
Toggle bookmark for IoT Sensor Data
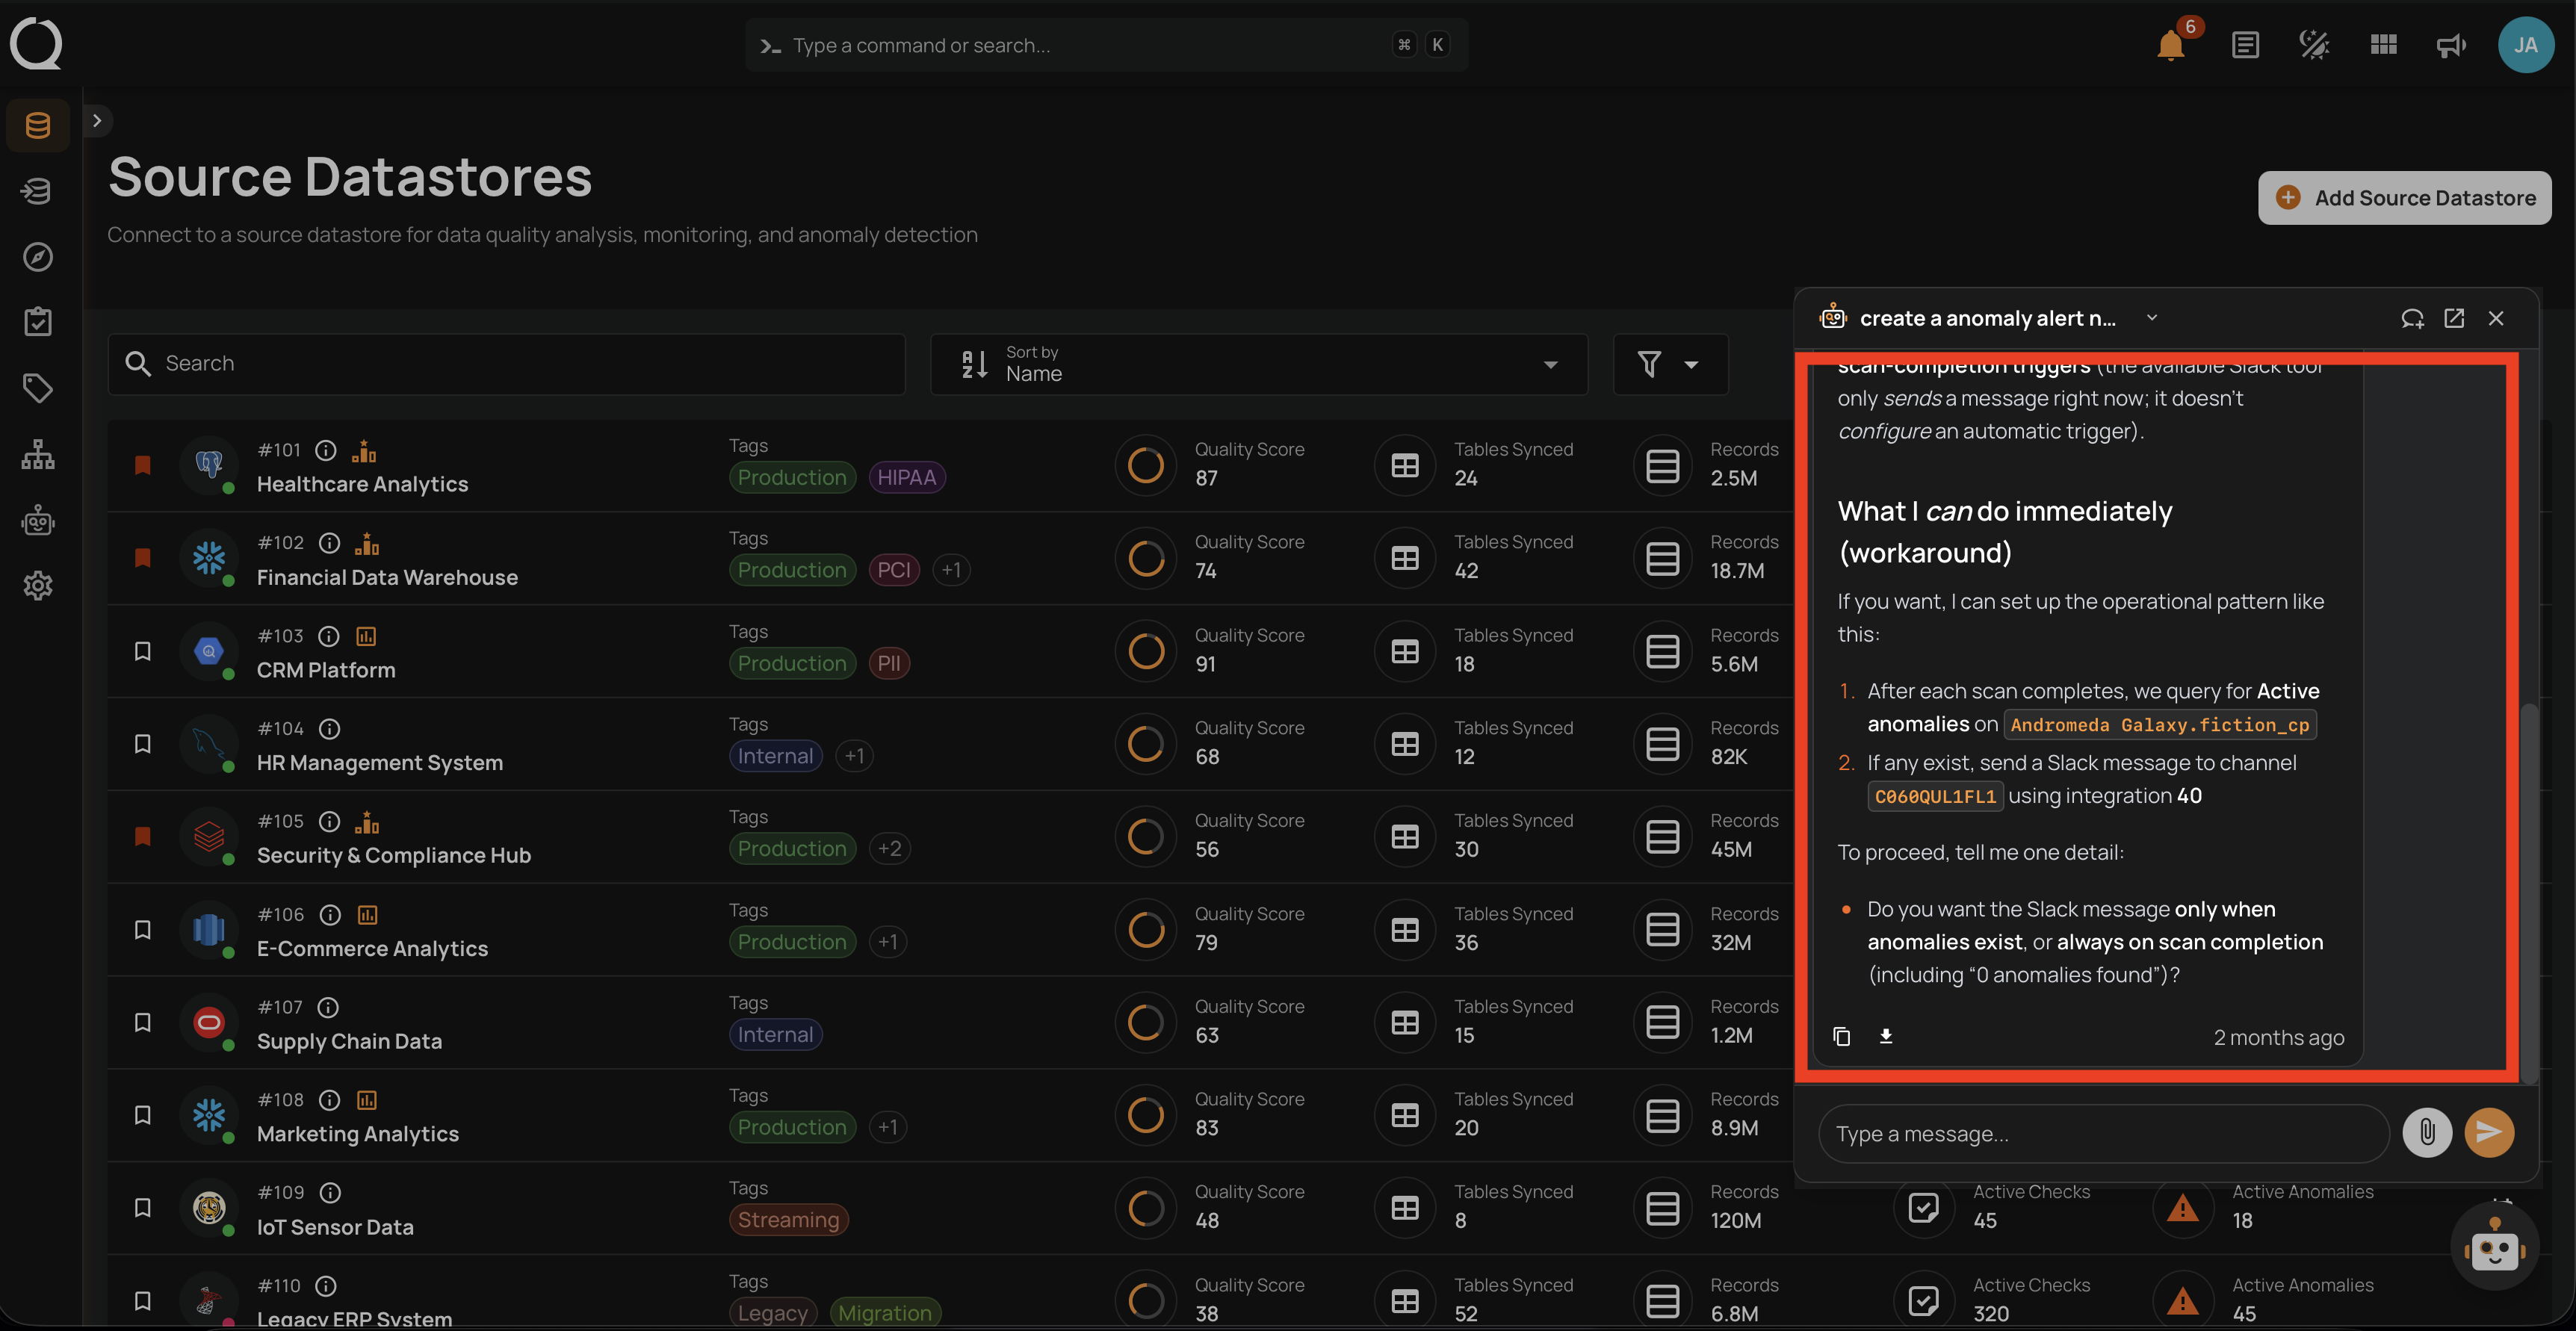[143, 1207]
